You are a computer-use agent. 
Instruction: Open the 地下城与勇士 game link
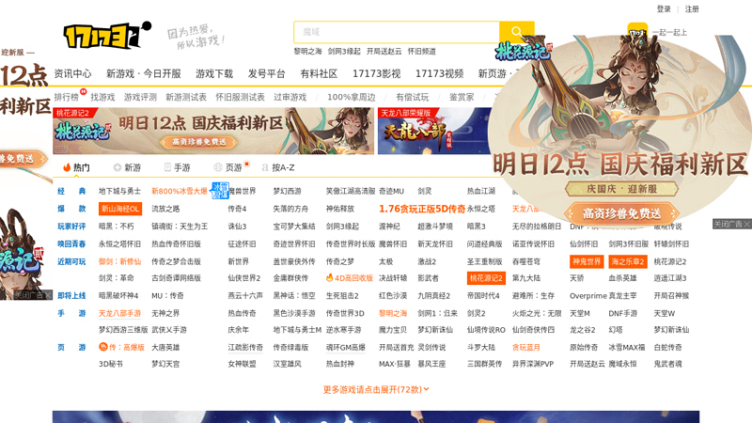119,191
